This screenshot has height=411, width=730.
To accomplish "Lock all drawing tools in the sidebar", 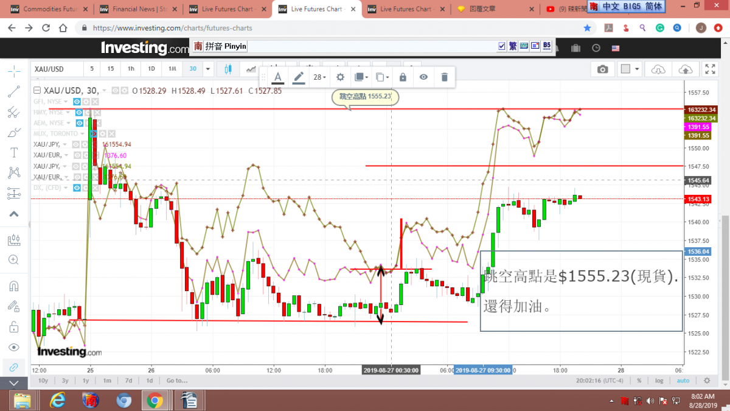I will coord(13,327).
